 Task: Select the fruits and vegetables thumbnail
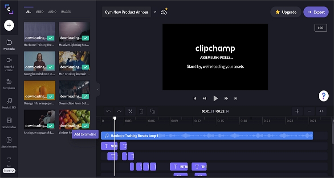coord(74,119)
